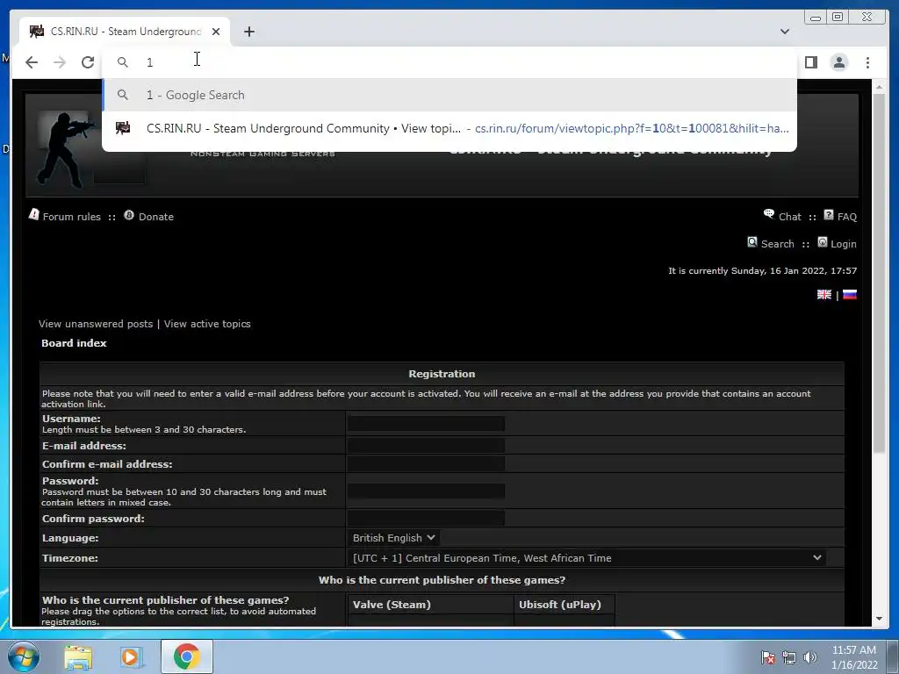This screenshot has width=899, height=674.
Task: Click the Password input field
Action: [x=426, y=491]
